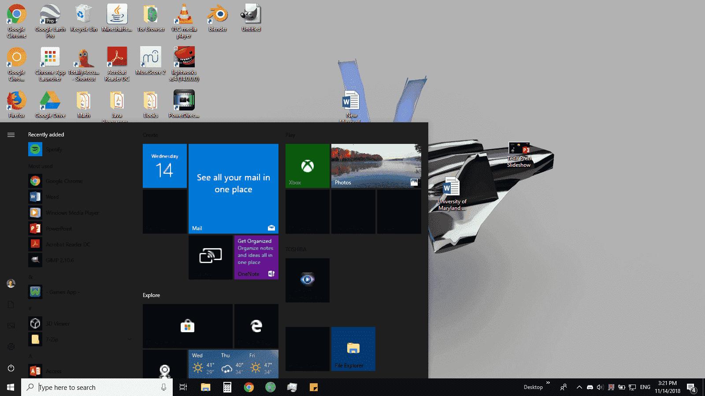Open the Microsoft Edge tile
This screenshot has height=396, width=705.
(x=256, y=326)
